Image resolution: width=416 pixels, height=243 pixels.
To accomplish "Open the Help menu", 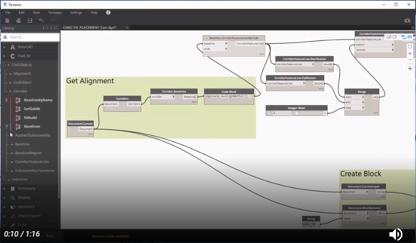I will (94, 12).
